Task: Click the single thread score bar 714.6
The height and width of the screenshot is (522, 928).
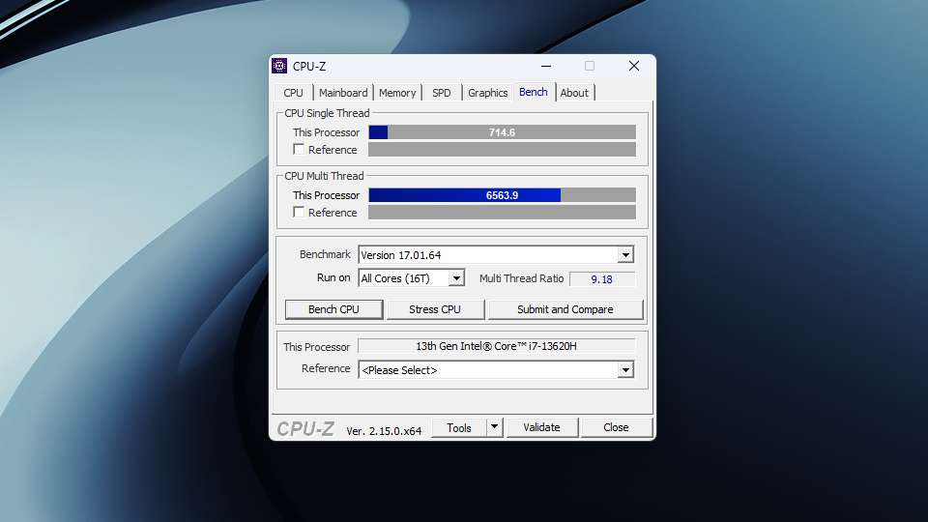Action: 502,132
